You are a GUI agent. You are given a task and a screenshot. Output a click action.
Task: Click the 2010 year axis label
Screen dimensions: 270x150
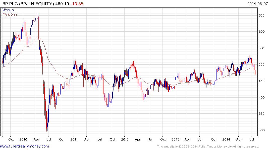[23, 139]
